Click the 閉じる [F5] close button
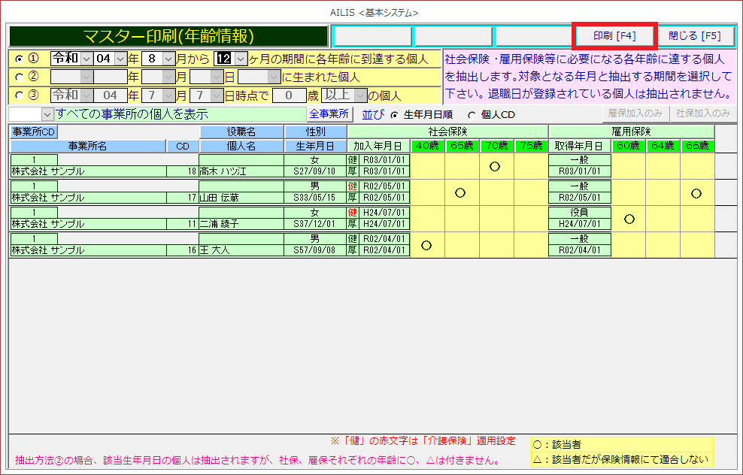The width and height of the screenshot is (743, 475). [694, 36]
